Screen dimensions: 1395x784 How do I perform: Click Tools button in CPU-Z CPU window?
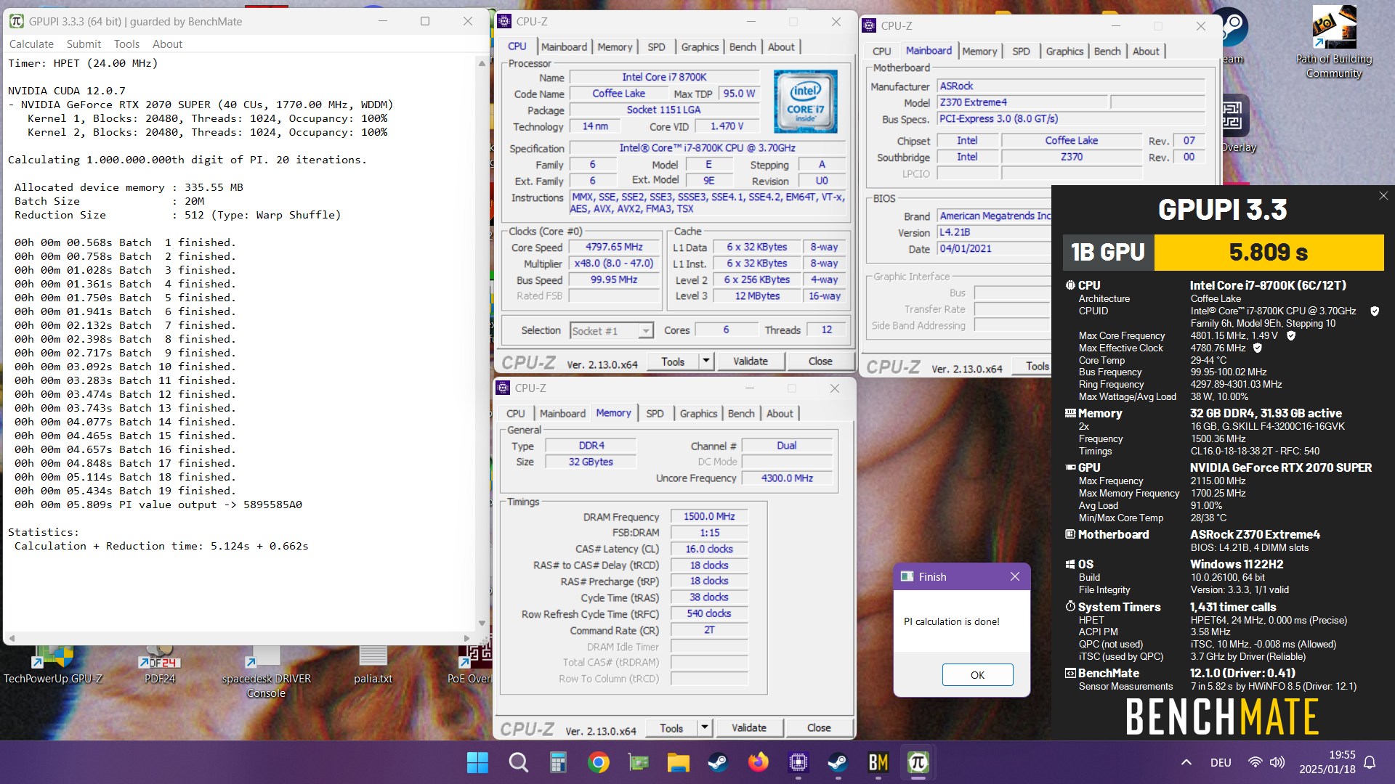673,362
